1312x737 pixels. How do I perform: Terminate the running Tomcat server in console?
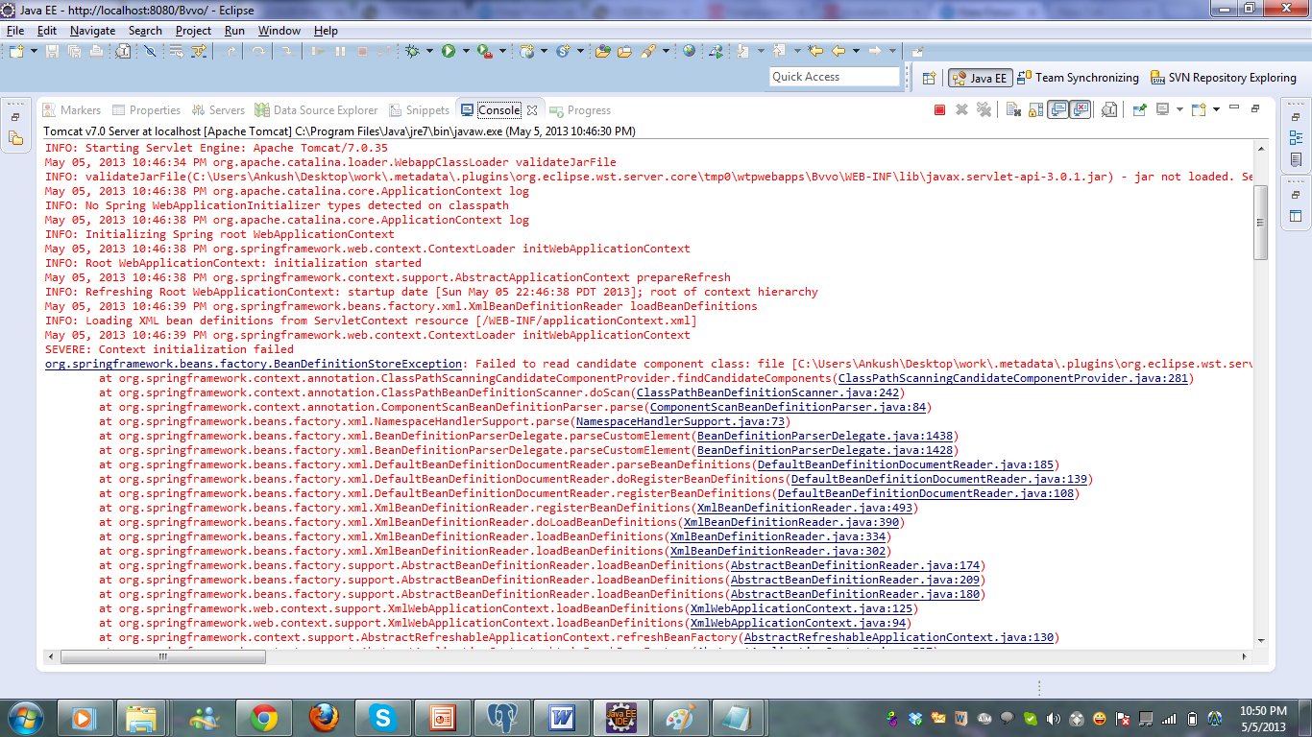[939, 110]
